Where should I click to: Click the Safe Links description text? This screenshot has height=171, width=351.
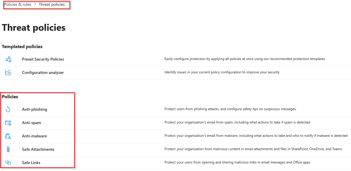(x=237, y=162)
